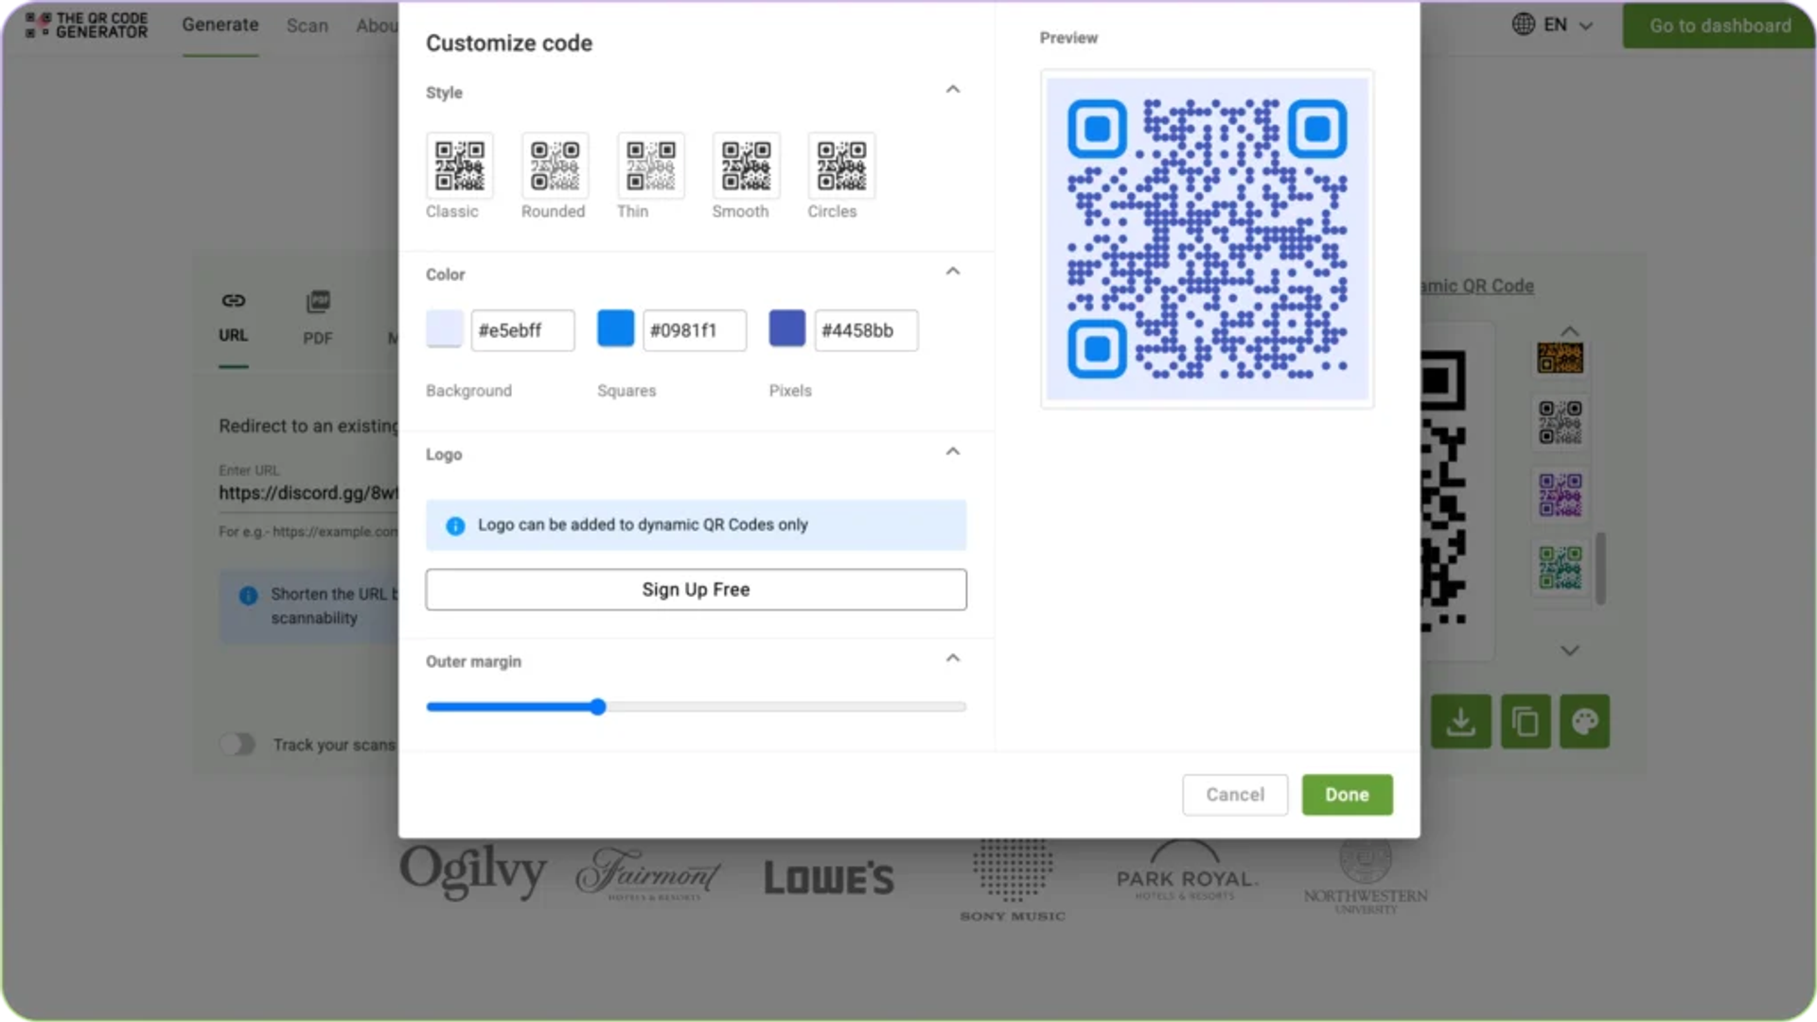
Task: Open the Pixels color swatch
Action: [786, 329]
